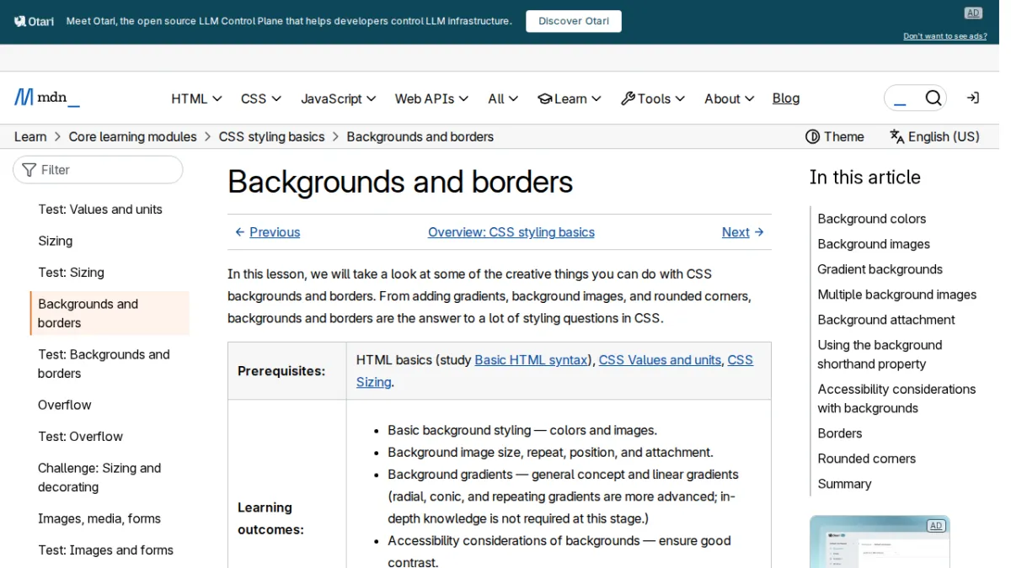Jump to Multiple background images section
This screenshot has height=568, width=1011.
coord(897,295)
